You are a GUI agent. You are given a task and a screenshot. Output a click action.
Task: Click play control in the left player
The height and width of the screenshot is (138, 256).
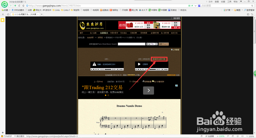(x=91, y=70)
